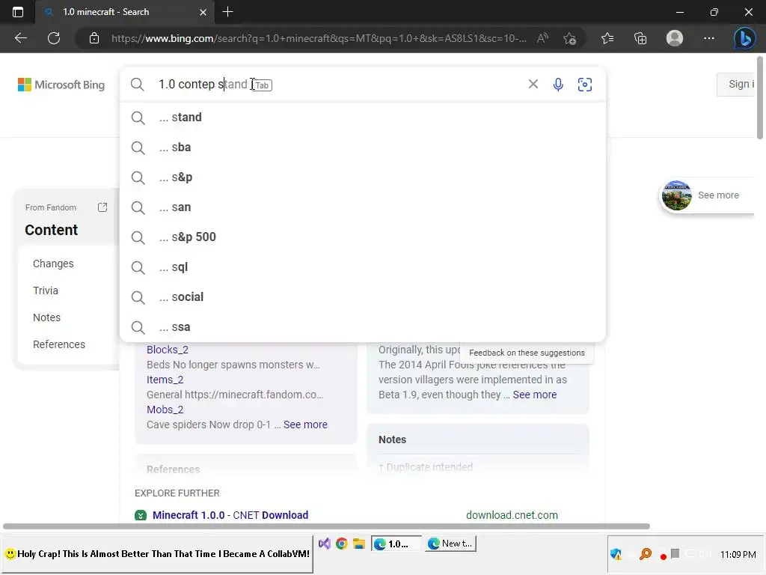
Task: Jump to Trivia in Content sidebar
Action: point(46,290)
